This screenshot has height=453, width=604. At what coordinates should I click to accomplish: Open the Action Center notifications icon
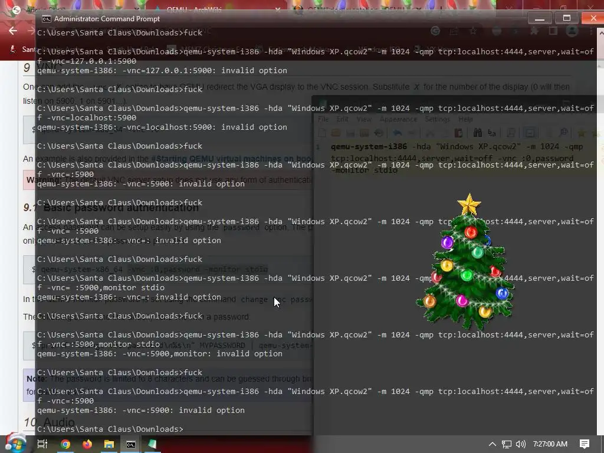click(x=585, y=444)
